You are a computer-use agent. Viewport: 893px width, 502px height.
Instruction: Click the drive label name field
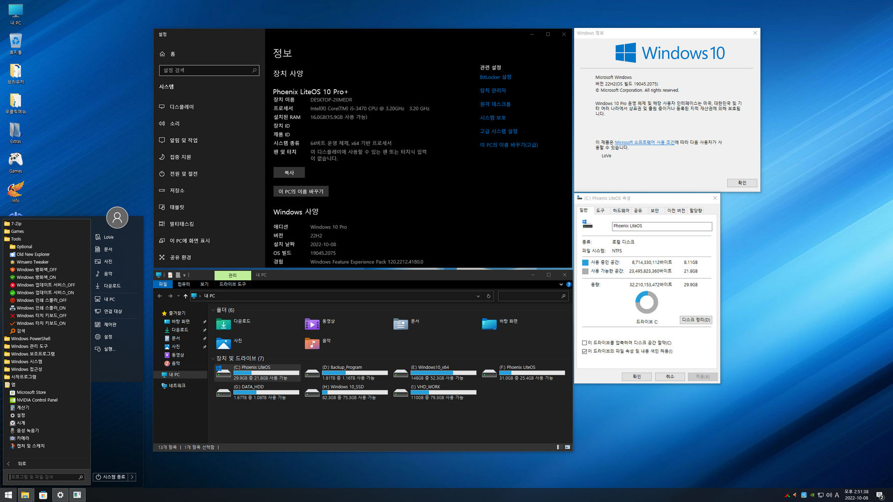pyautogui.click(x=662, y=226)
